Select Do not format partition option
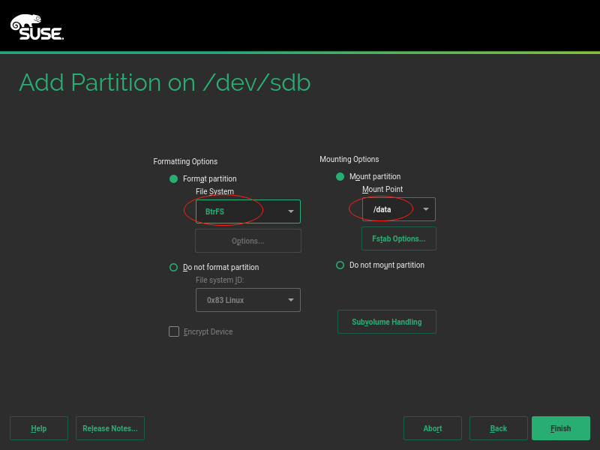Viewport: 600px width, 450px height. tap(173, 267)
